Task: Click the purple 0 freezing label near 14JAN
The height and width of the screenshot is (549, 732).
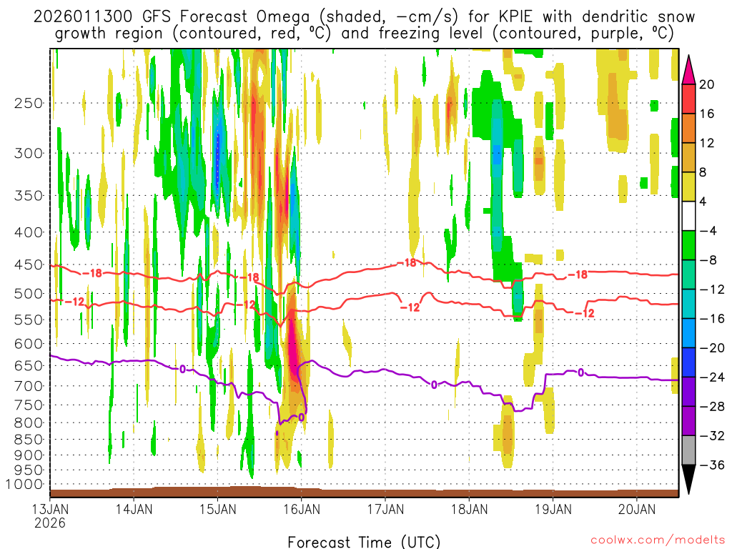Action: point(182,369)
